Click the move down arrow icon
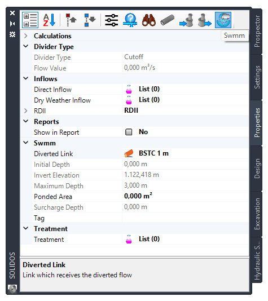Viewport: 268px width, 301px height. click(x=90, y=20)
